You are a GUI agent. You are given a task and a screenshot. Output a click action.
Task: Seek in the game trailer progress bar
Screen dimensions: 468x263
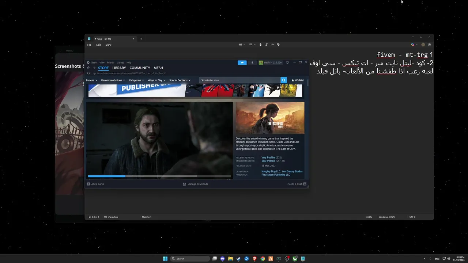click(x=159, y=176)
